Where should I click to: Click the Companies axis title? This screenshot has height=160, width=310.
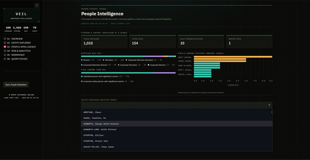pos(233,85)
